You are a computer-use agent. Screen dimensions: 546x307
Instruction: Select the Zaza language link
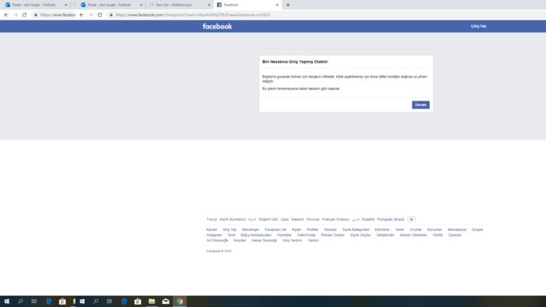click(x=285, y=220)
